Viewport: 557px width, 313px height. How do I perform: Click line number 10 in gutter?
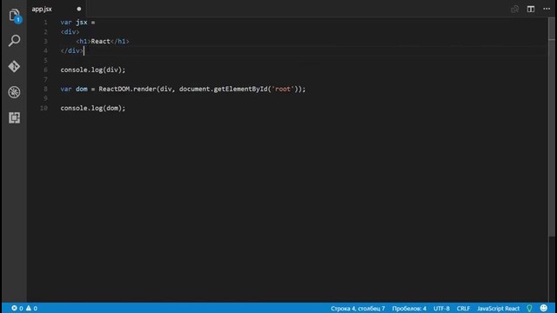click(x=44, y=108)
